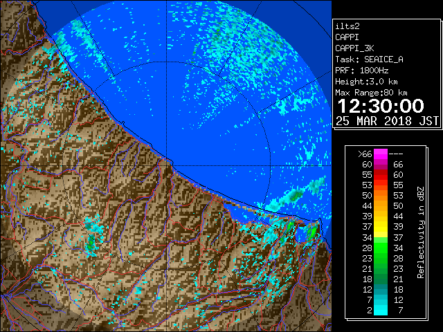Click the teal 12–18 dBZ legend band
The width and height of the screenshot is (443, 332).
coord(381,289)
